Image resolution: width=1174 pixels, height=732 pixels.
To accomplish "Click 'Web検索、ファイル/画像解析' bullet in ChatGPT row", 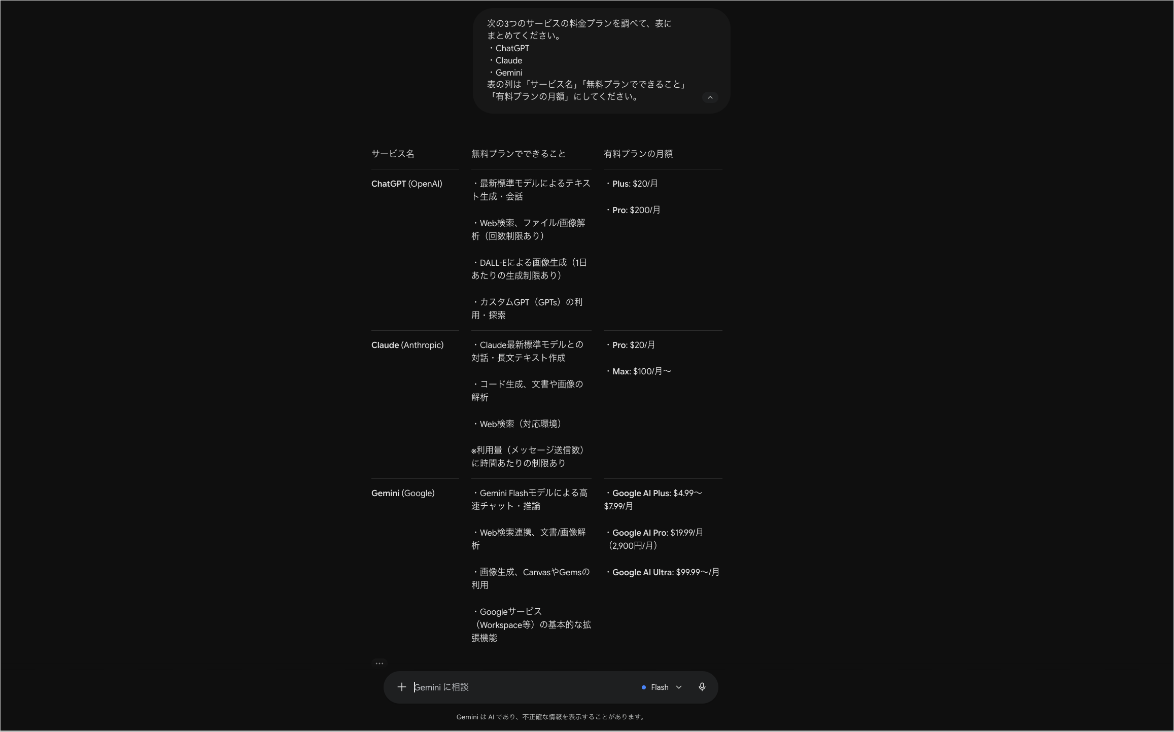I will point(528,229).
